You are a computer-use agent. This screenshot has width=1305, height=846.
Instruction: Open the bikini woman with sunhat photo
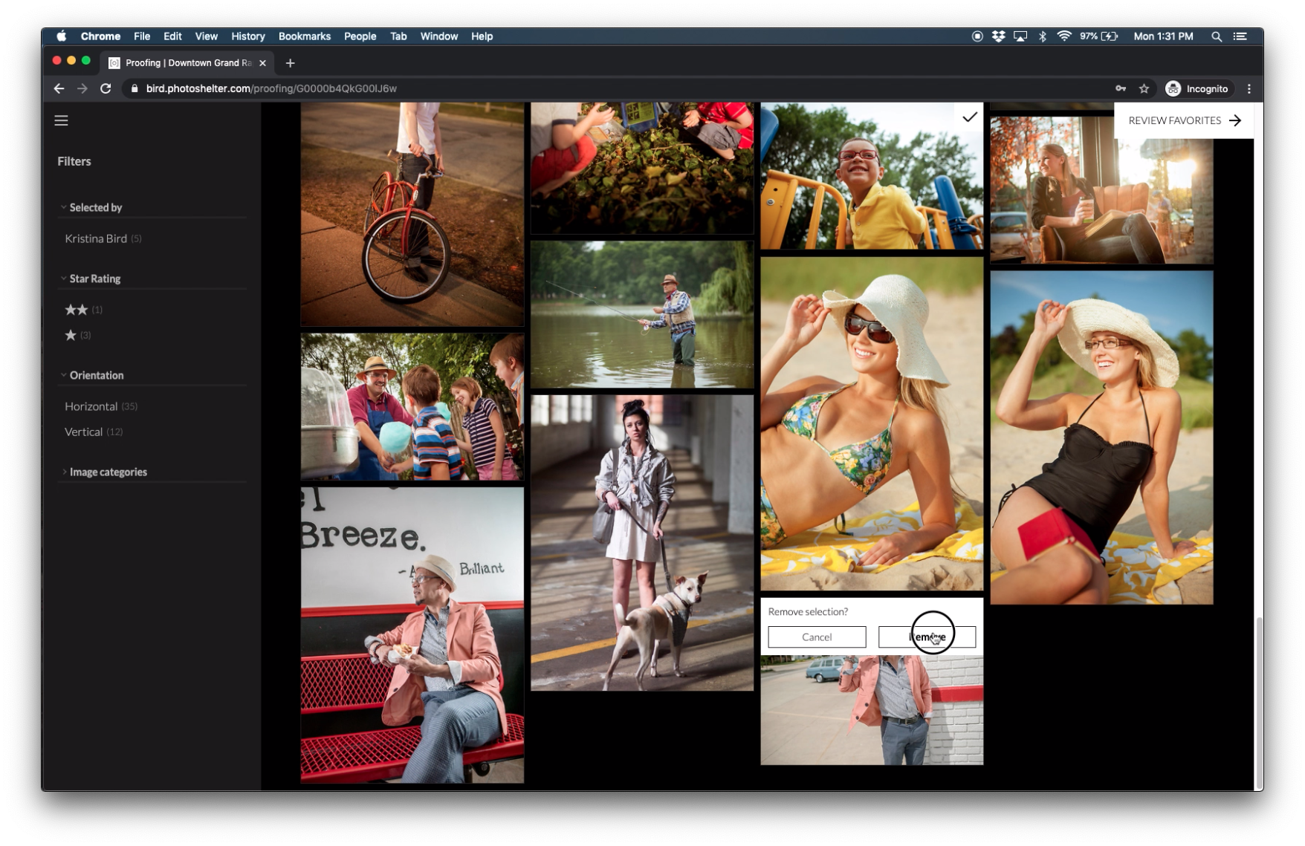tap(872, 423)
